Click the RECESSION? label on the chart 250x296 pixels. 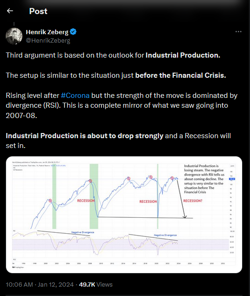pyautogui.click(x=193, y=200)
